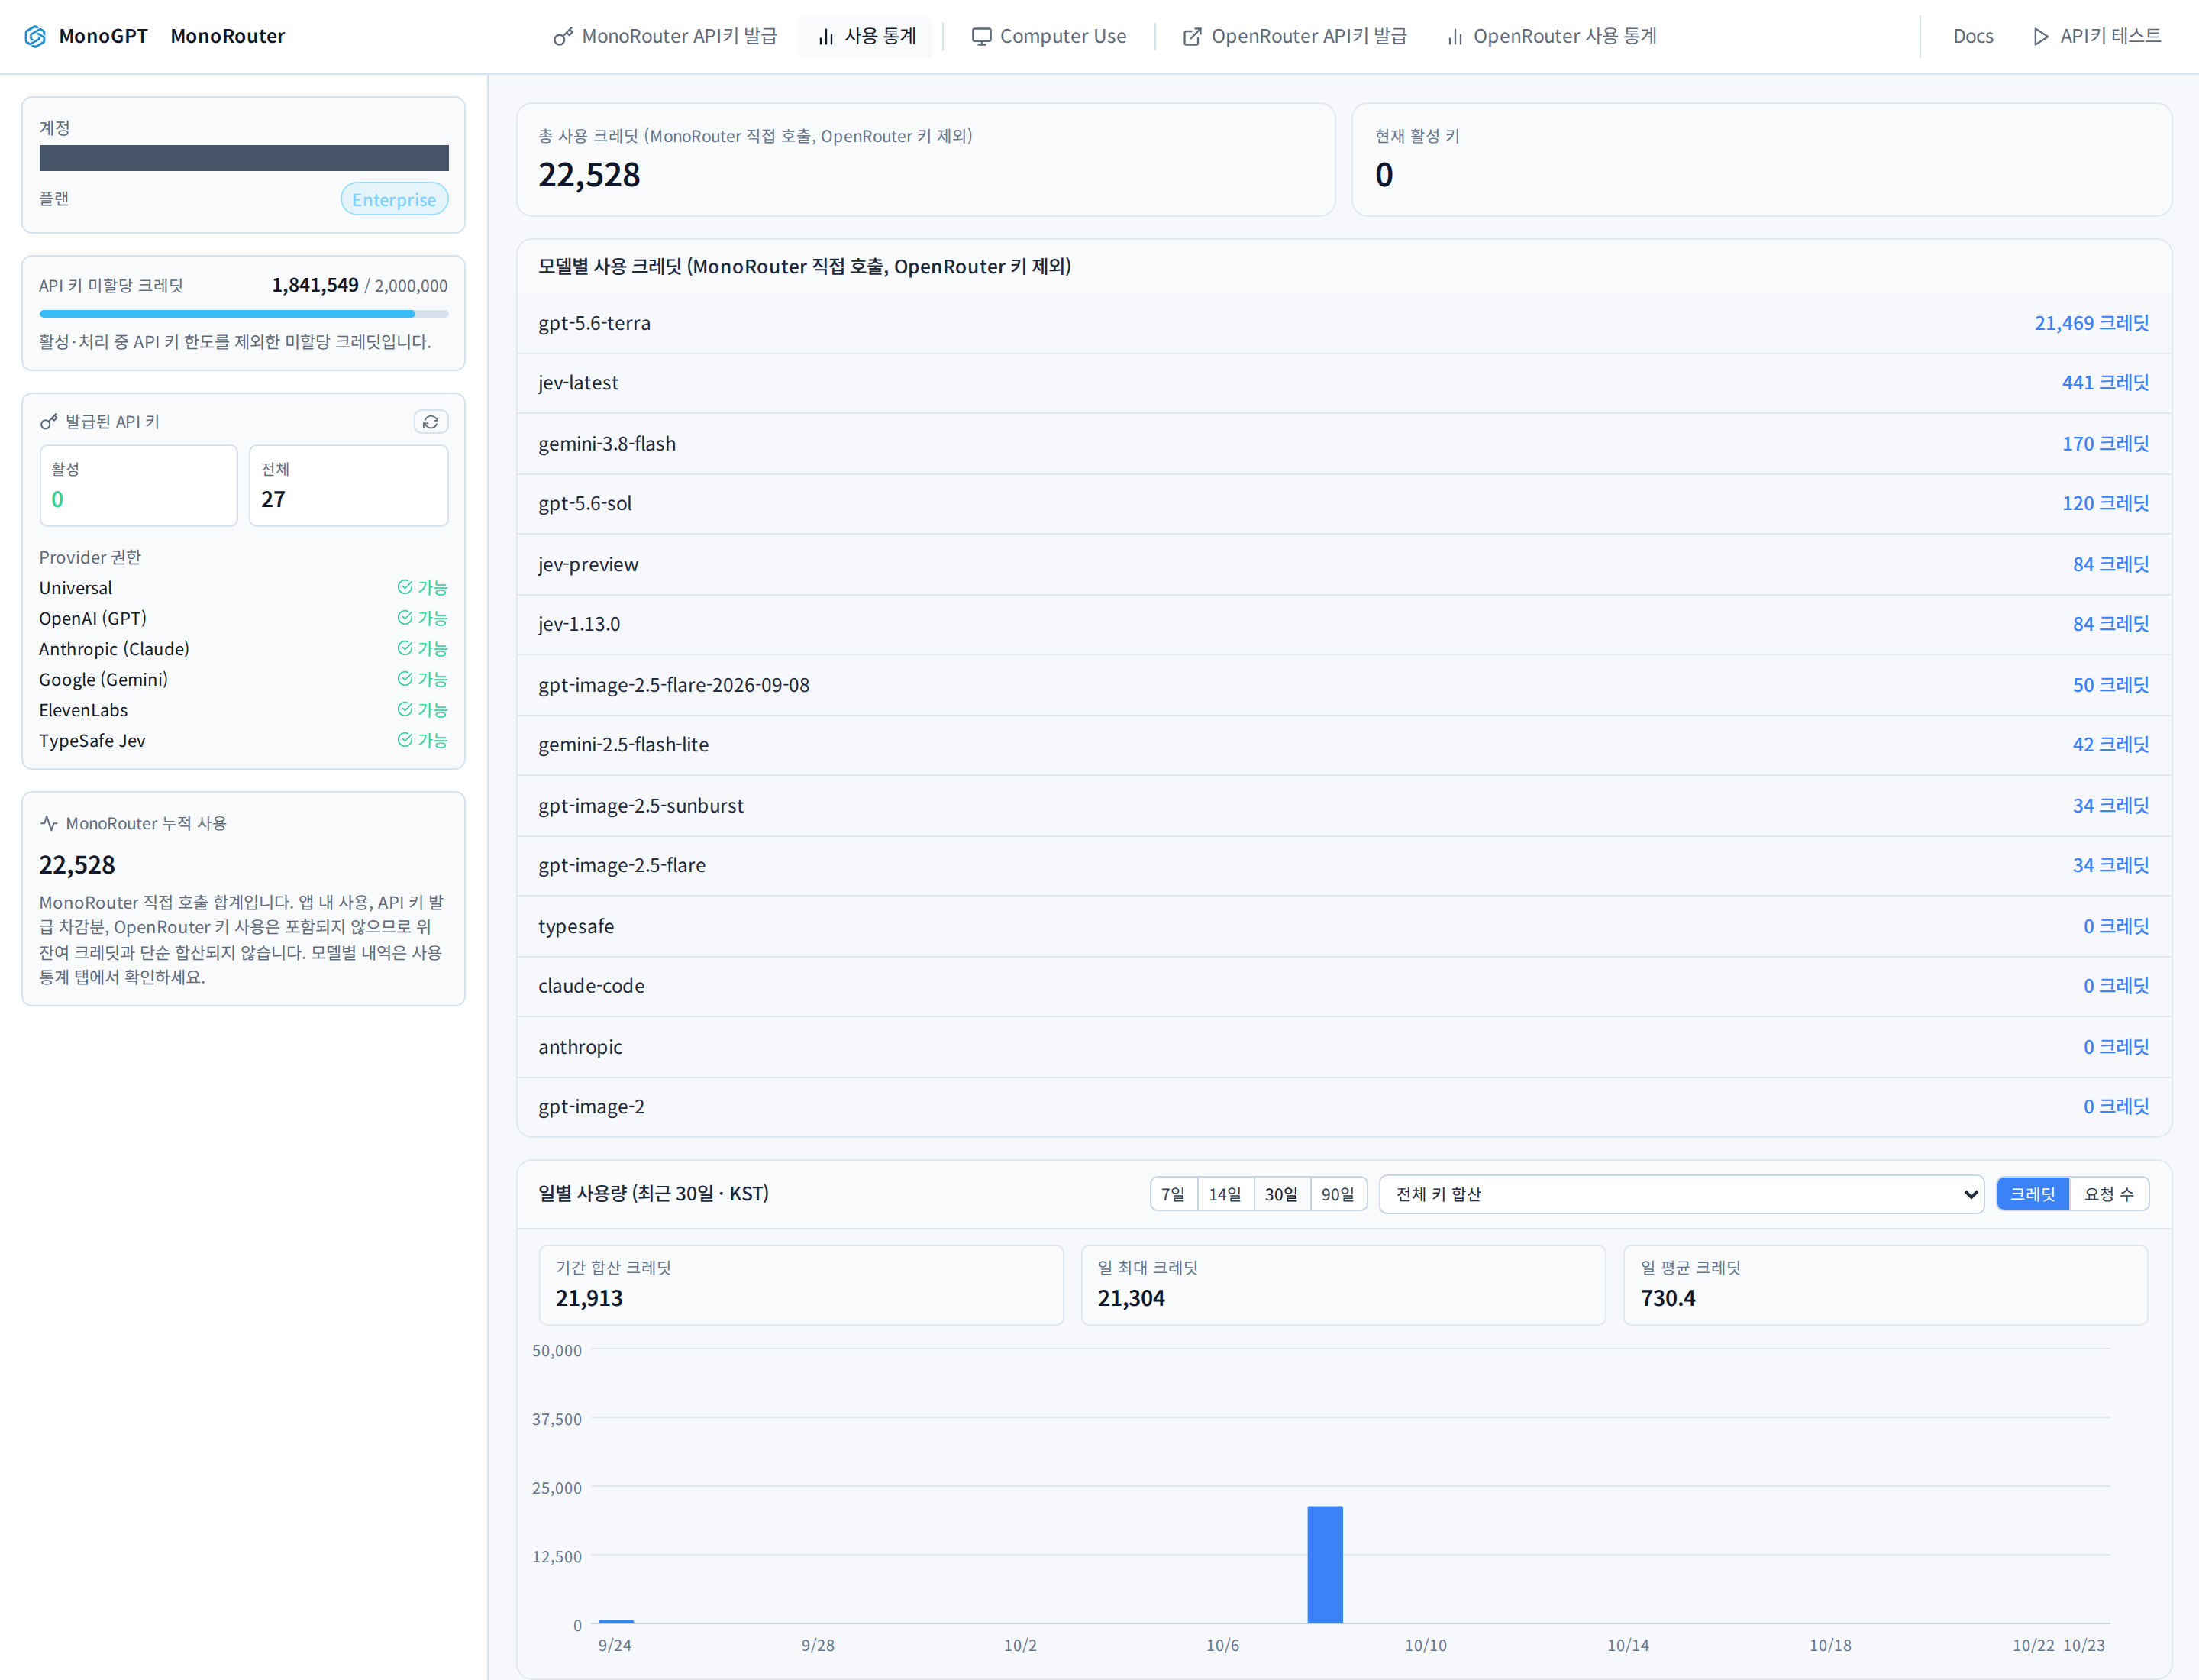Click the key icon beside MonoRouter API키 발급
The image size is (2199, 1680).
point(563,37)
